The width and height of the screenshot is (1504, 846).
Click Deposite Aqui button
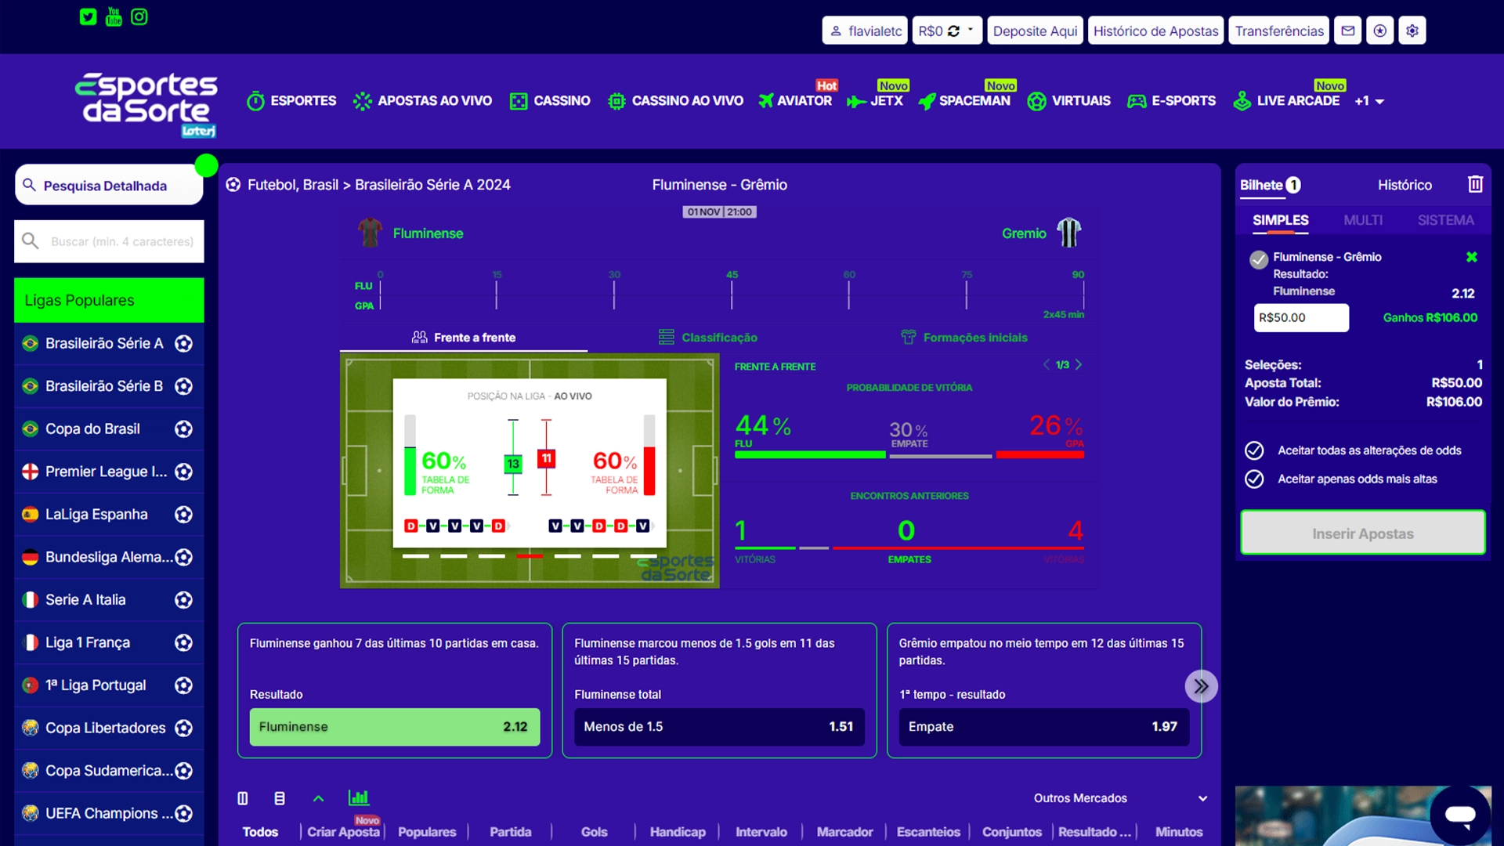pyautogui.click(x=1035, y=31)
